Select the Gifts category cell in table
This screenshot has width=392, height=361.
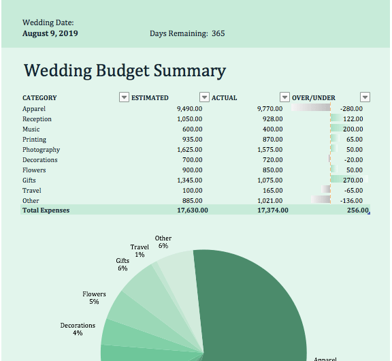tap(29, 180)
